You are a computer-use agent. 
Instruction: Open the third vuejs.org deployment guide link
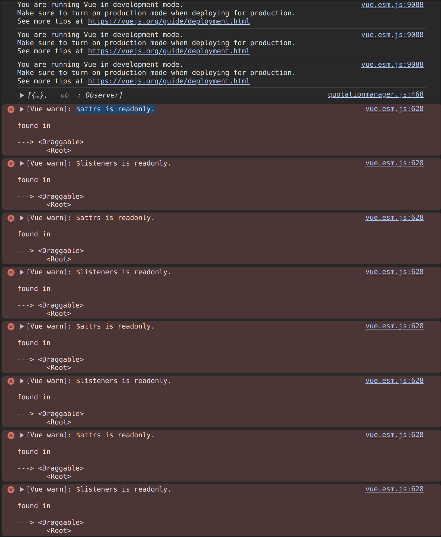[169, 81]
